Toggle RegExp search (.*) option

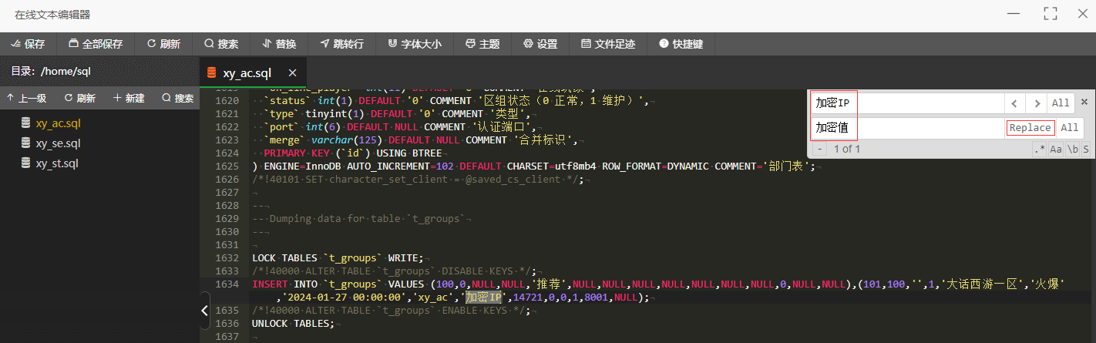[x=1040, y=149]
